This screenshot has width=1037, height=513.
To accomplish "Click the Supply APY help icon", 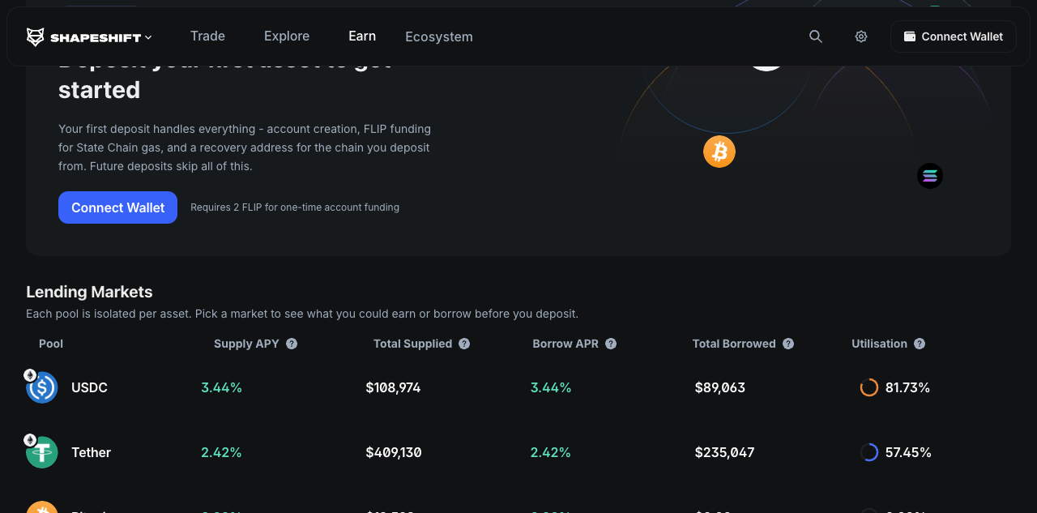I will [x=292, y=344].
